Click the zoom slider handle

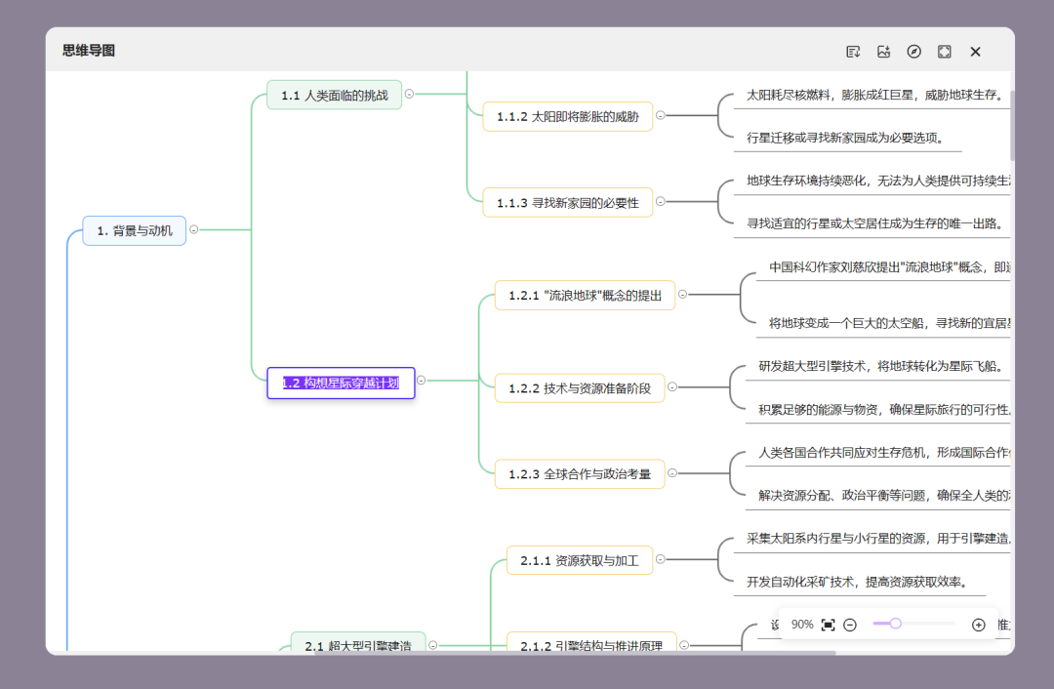coord(895,624)
